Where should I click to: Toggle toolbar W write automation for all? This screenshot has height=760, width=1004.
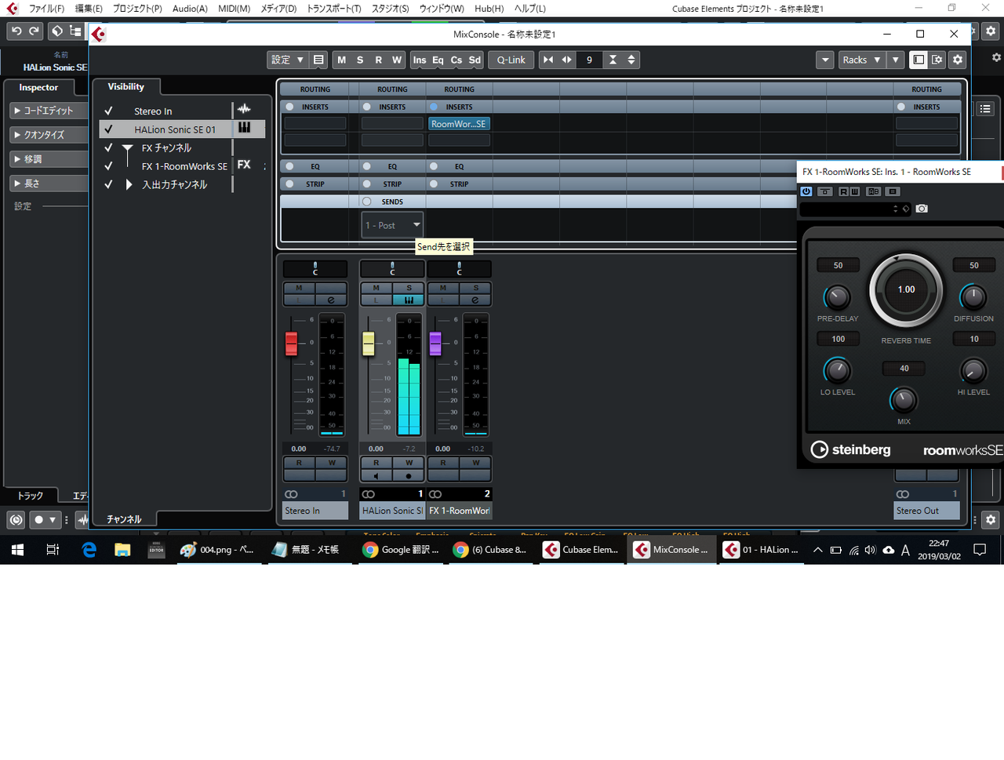(x=397, y=60)
